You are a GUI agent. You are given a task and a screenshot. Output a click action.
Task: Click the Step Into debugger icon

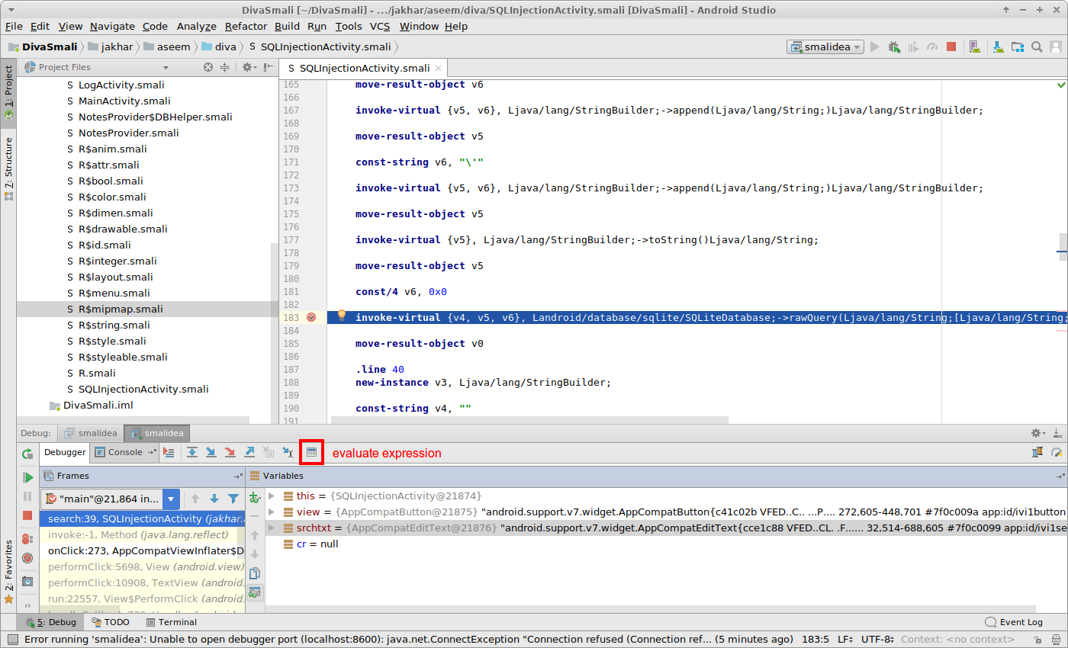pyautogui.click(x=211, y=452)
